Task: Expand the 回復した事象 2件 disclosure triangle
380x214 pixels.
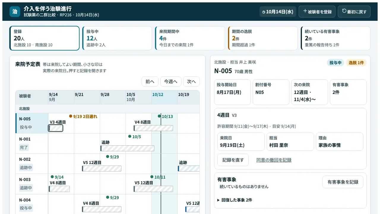Action: [219, 200]
